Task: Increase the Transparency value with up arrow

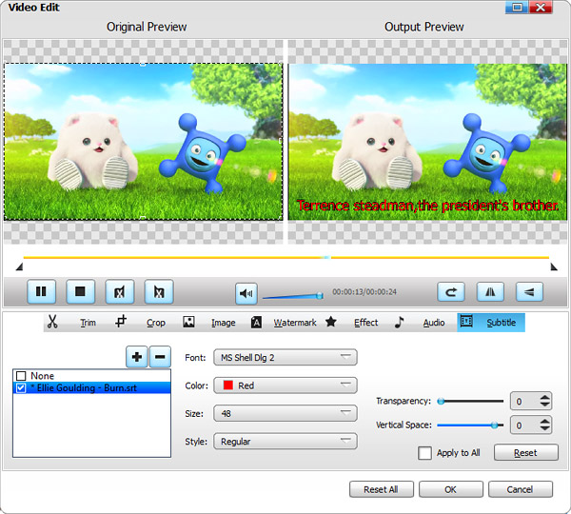Action: (x=544, y=398)
